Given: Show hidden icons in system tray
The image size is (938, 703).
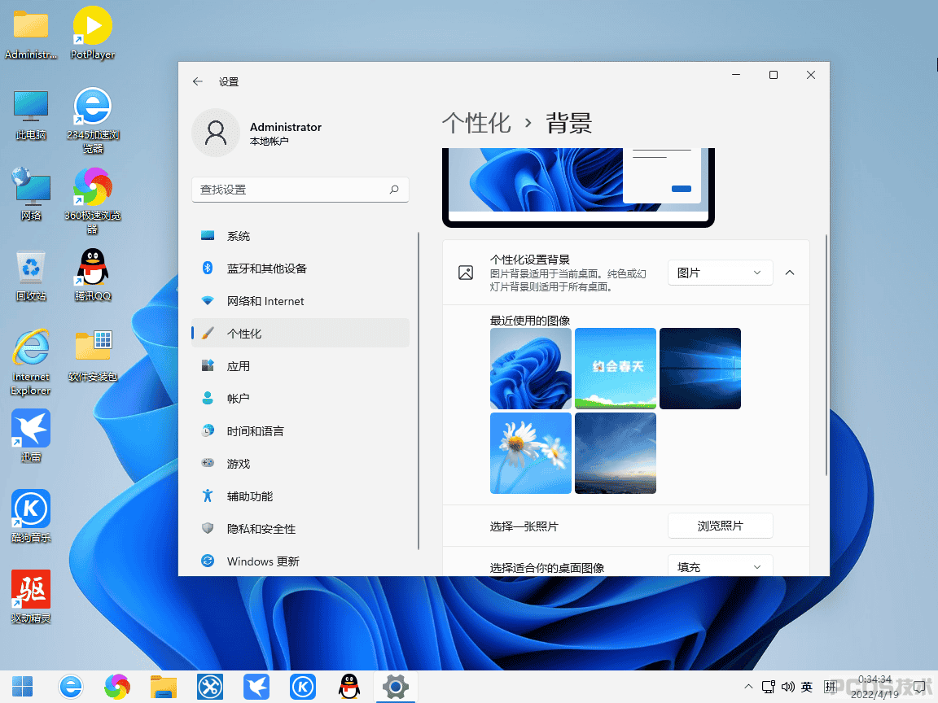Looking at the screenshot, I should tap(748, 687).
